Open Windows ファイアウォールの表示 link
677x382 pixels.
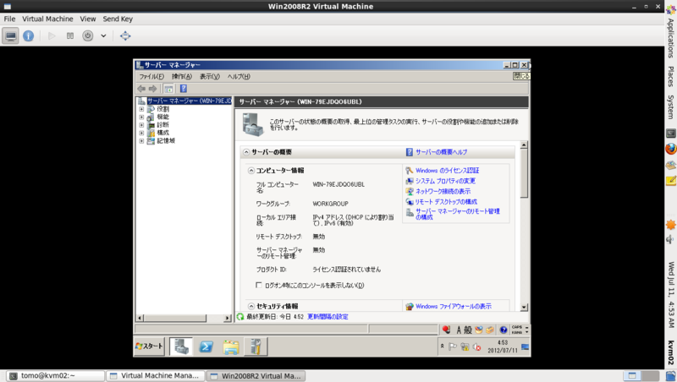(x=454, y=307)
